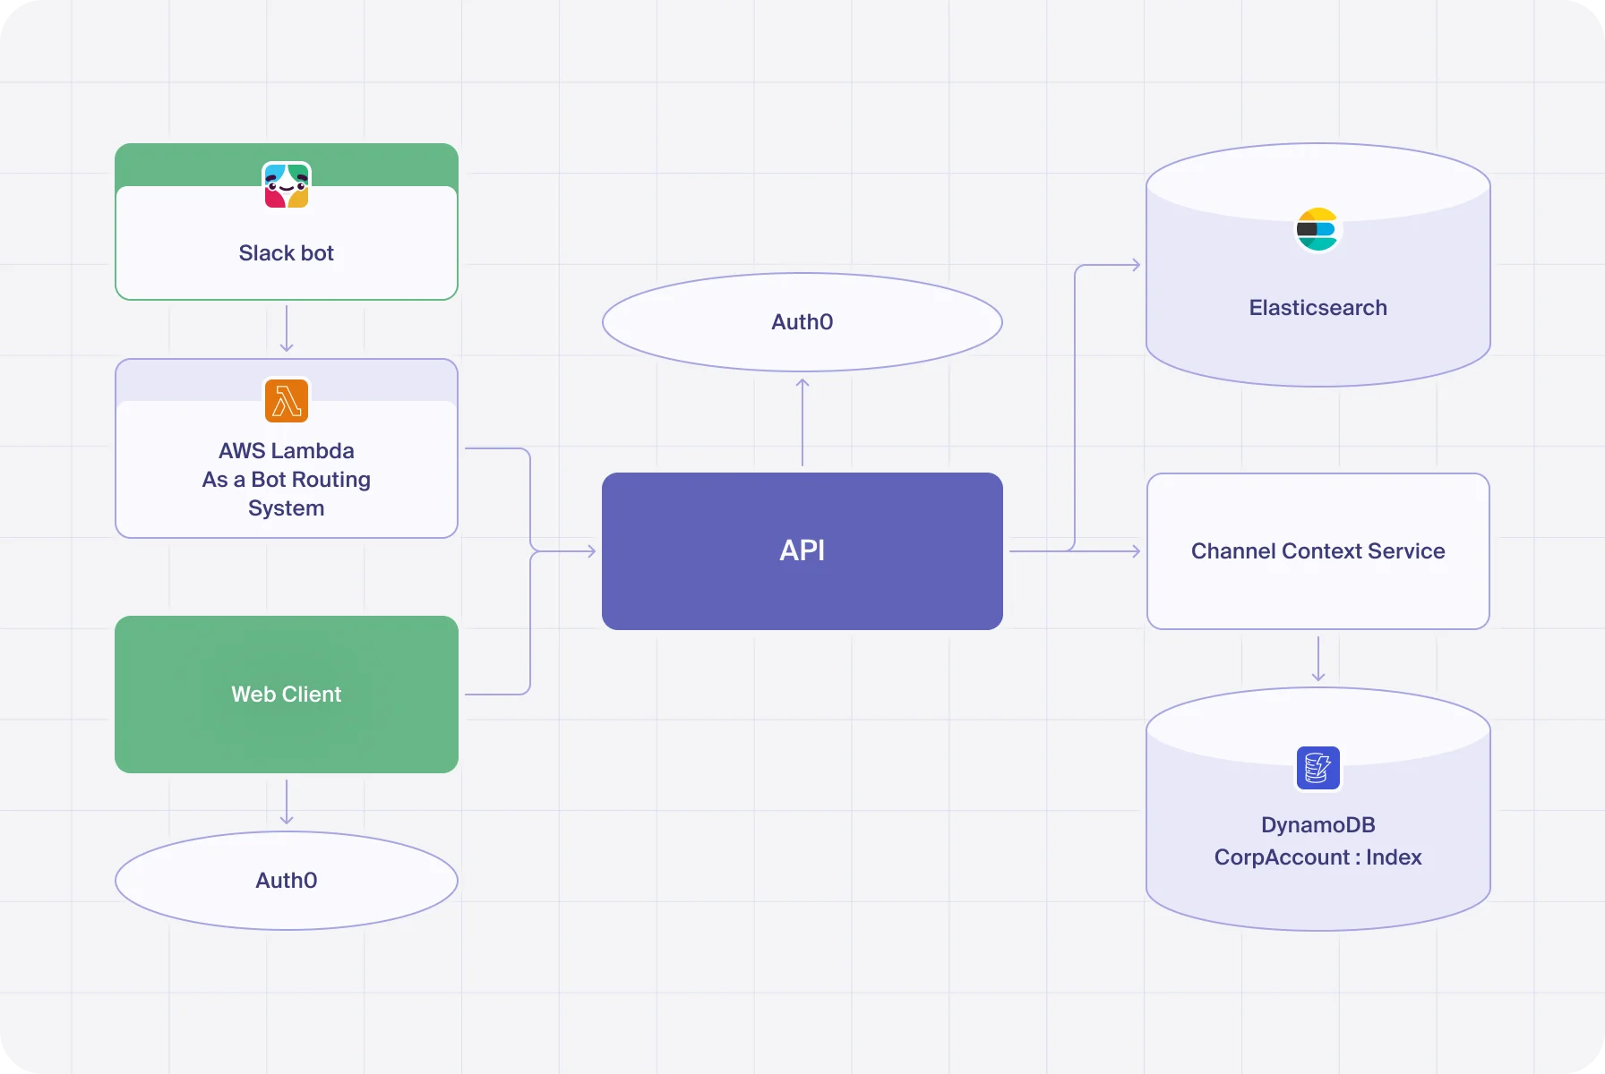
Task: Open the Channel Context Service node
Action: [1317, 551]
